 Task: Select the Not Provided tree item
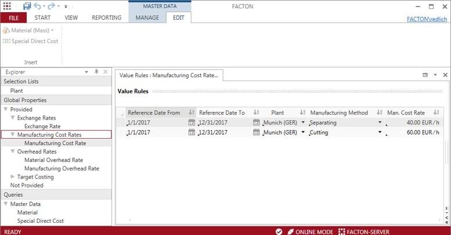click(27, 185)
